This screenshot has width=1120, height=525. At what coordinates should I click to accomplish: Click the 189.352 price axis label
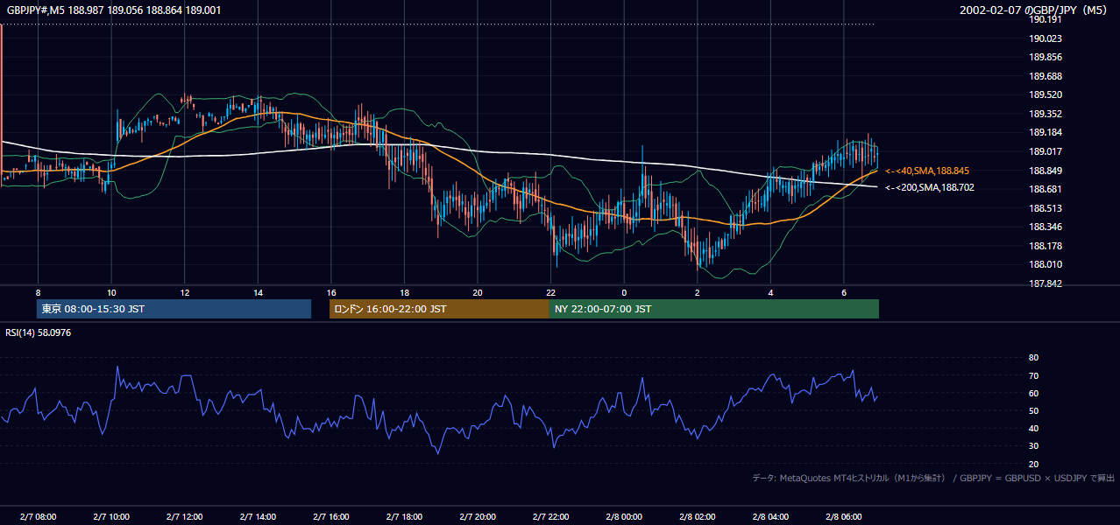click(x=1046, y=114)
